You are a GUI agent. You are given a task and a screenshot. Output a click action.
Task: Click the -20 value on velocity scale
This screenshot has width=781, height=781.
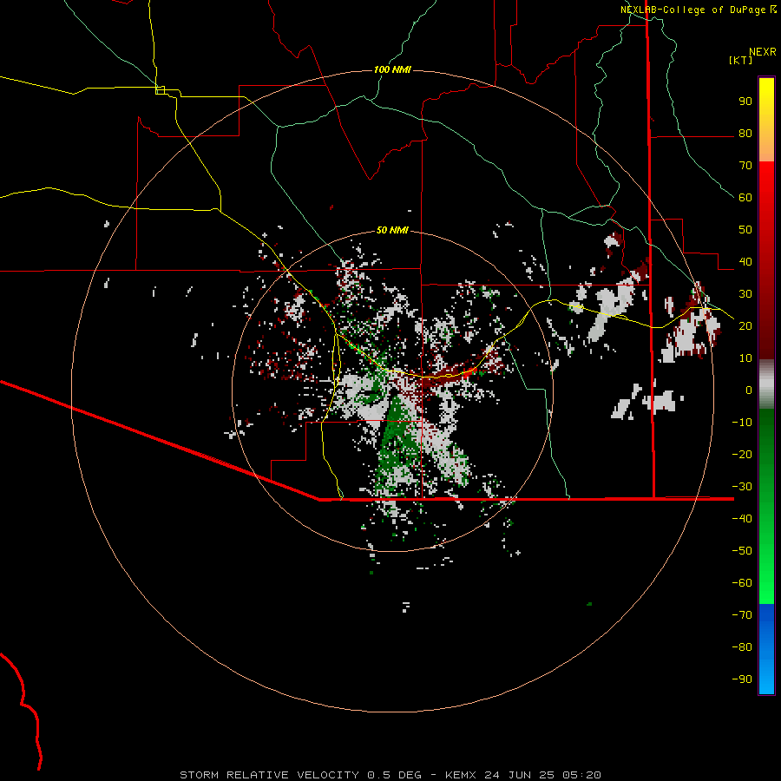(742, 454)
